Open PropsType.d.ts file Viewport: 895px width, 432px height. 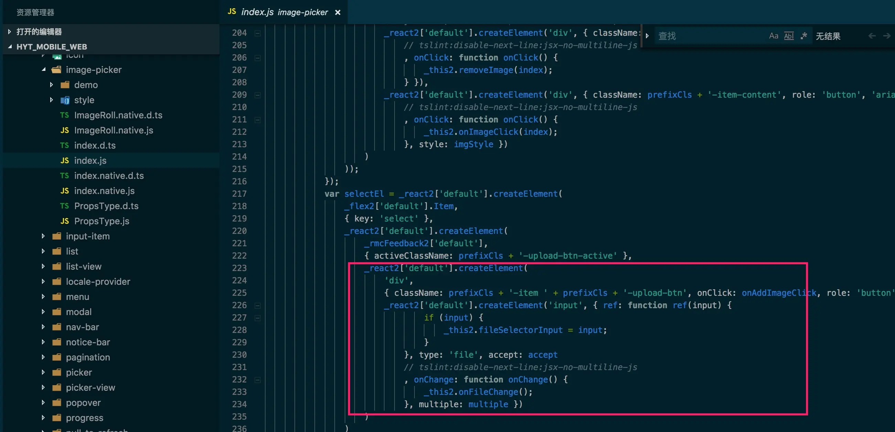pyautogui.click(x=106, y=206)
